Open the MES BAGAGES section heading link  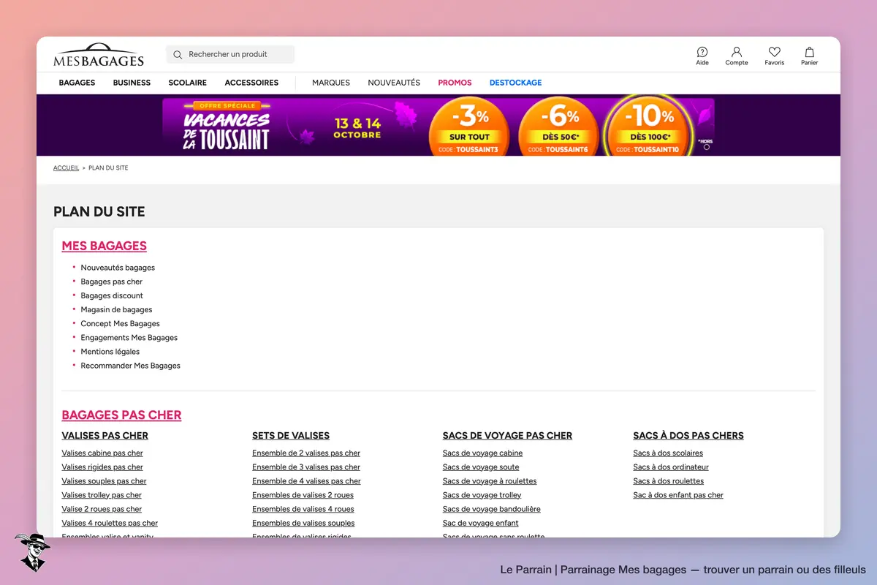pyautogui.click(x=105, y=246)
